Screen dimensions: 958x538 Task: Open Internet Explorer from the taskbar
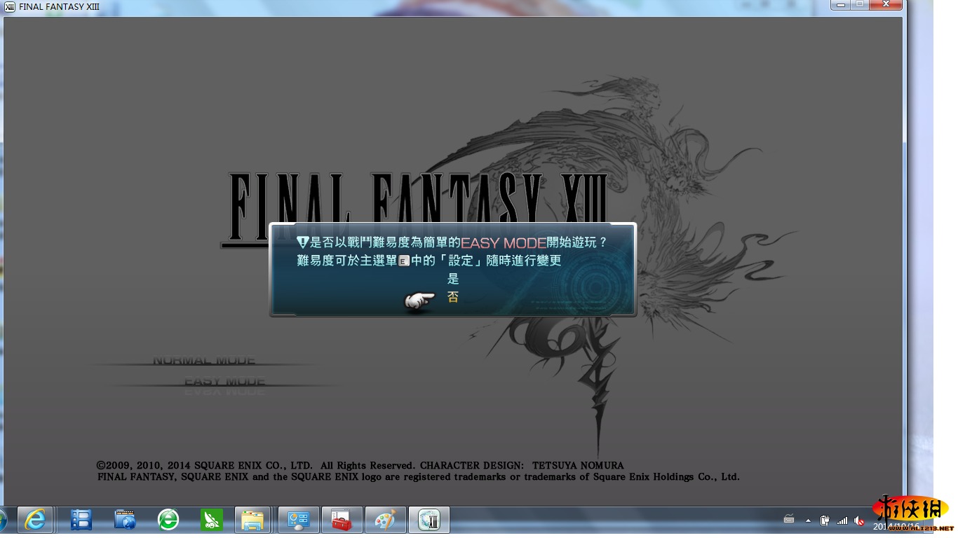pos(34,520)
